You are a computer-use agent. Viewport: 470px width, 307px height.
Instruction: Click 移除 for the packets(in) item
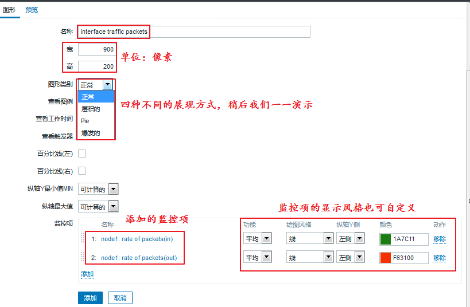440,239
